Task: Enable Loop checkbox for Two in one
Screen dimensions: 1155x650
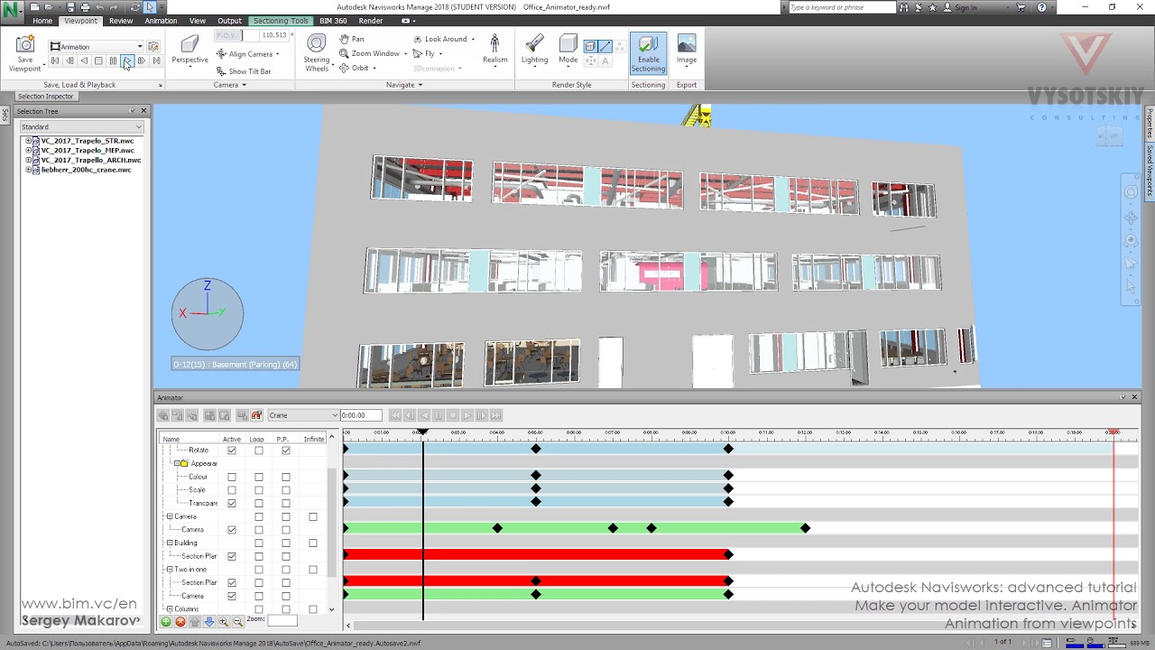Action: coord(259,570)
